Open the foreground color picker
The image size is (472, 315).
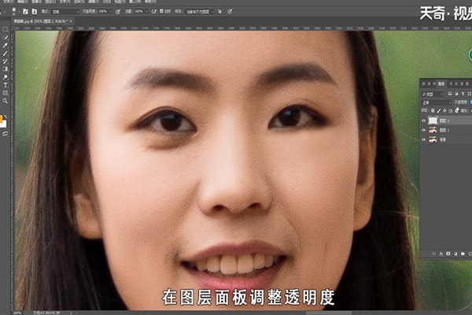tap(1, 120)
